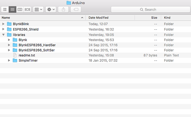The width and height of the screenshot is (191, 117).
Task: Expand the SimpleTimer folder
Action: [x=9, y=60]
